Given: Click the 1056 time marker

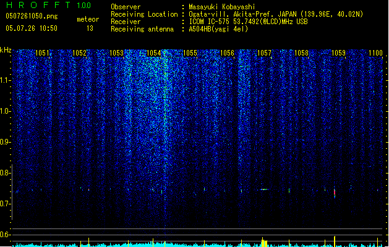Looking at the screenshot, I should 227,53.
